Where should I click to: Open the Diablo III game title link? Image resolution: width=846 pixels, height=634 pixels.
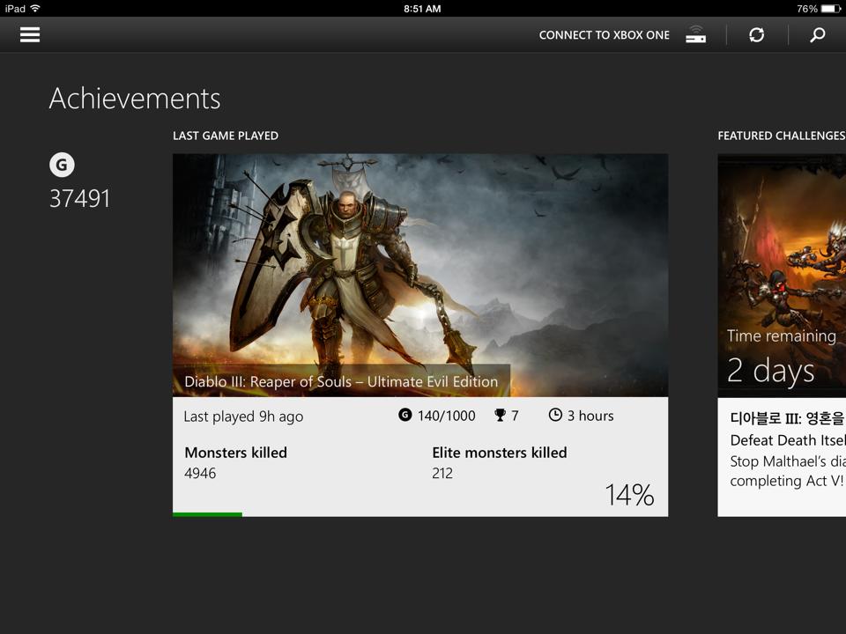point(341,381)
